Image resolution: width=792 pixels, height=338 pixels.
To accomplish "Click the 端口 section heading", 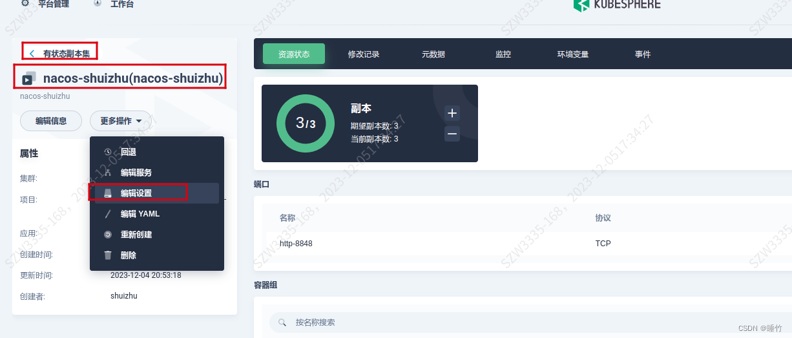I will pyautogui.click(x=262, y=184).
